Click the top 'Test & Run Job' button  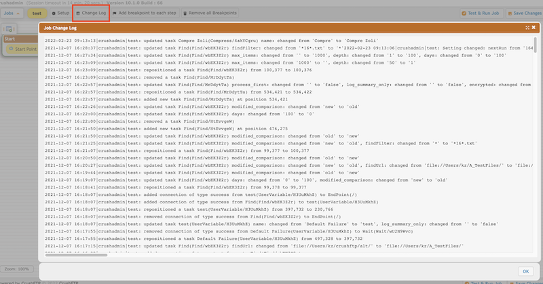[x=480, y=13]
